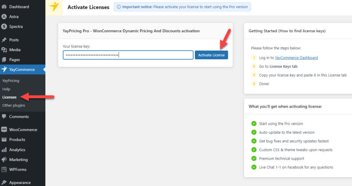Select the Licenses submenu item
Viewport: 352px width, 186px height.
point(9,97)
